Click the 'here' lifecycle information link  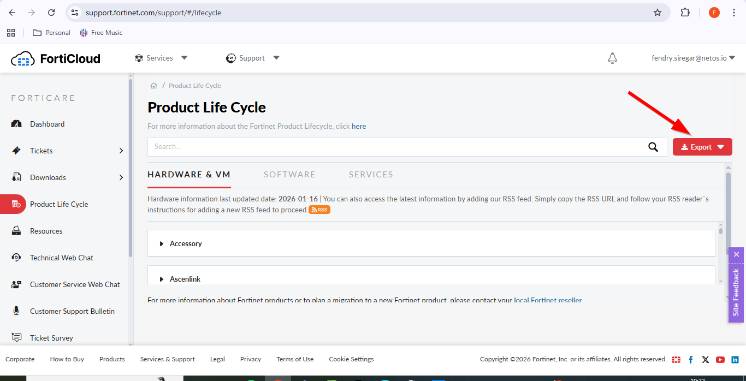[x=359, y=126]
